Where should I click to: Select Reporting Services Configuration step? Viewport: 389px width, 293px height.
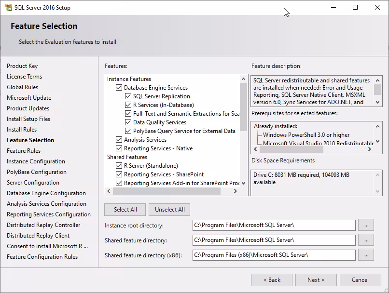click(x=49, y=214)
